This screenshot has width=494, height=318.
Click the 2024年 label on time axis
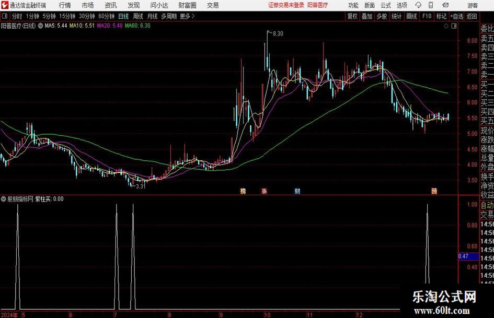[9, 315]
